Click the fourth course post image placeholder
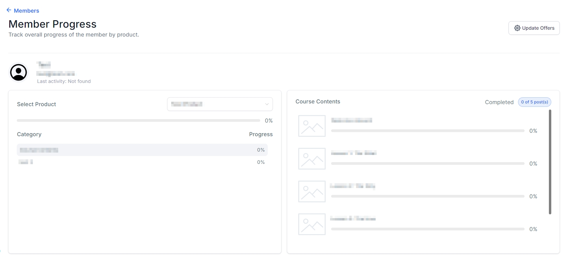 312,224
